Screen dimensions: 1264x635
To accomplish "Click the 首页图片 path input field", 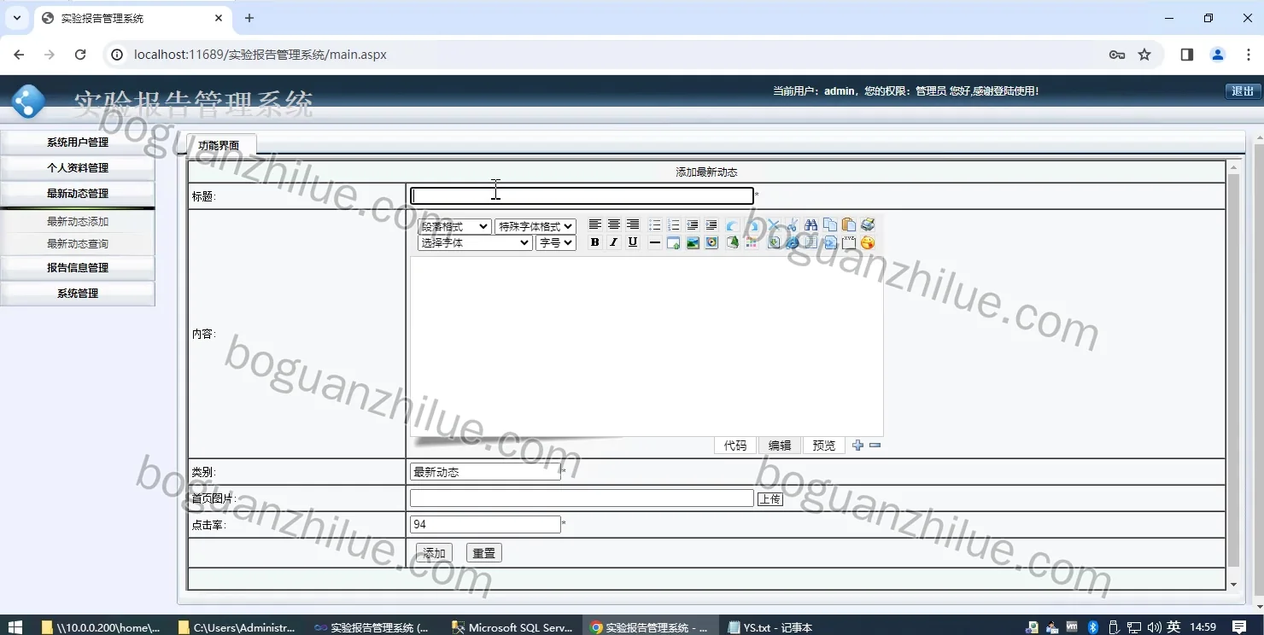I will 582,498.
